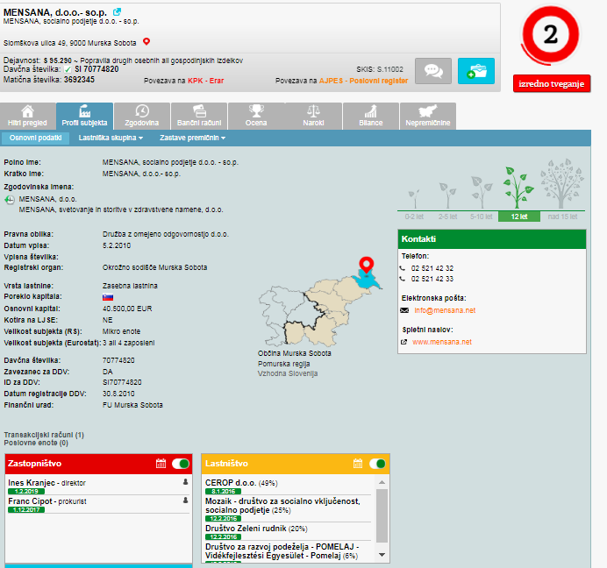Open the www.mensana.net website link
Screen dimensions: 607x568
[441, 342]
